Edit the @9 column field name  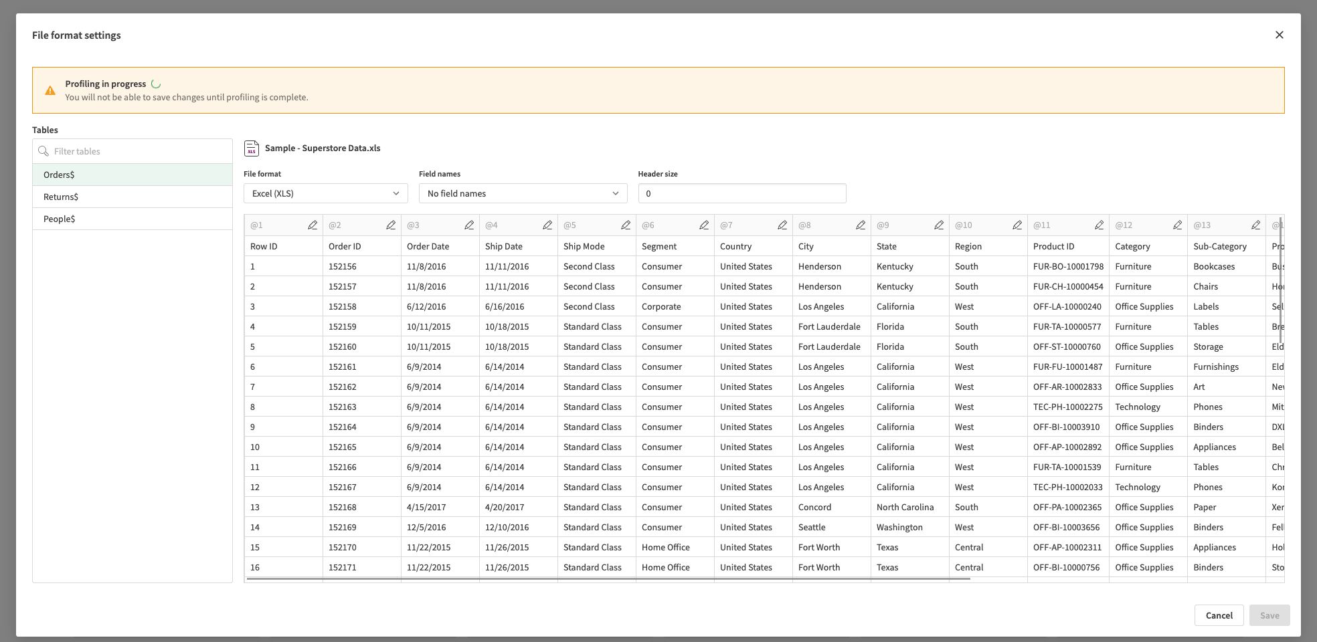(x=939, y=225)
